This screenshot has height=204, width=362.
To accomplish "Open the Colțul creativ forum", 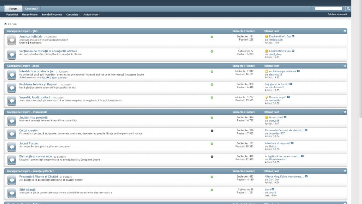I will [x=28, y=131].
